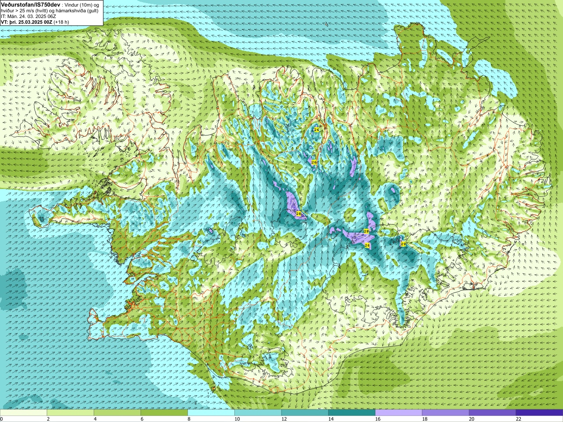This screenshot has height=422, width=563.
Task: Click the legend tick label 20
Action: (x=472, y=419)
